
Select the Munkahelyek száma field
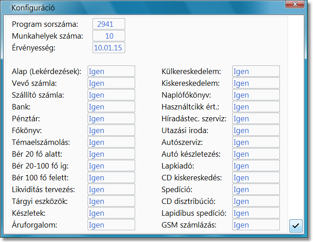pos(109,36)
